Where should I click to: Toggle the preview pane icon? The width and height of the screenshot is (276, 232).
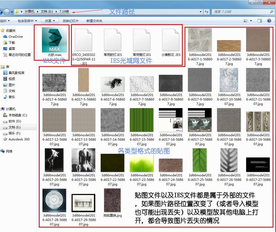259,20
